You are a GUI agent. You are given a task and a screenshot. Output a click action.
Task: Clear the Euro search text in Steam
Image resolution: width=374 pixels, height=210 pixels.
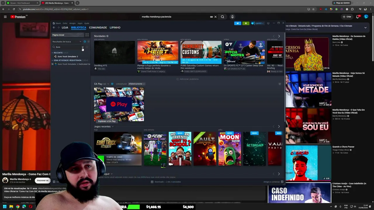point(83,47)
